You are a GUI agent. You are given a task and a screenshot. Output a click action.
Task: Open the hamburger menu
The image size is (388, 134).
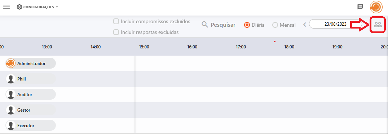(6, 7)
